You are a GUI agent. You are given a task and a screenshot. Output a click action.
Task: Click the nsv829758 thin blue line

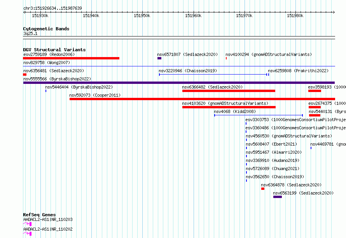pyautogui.click(x=179, y=66)
